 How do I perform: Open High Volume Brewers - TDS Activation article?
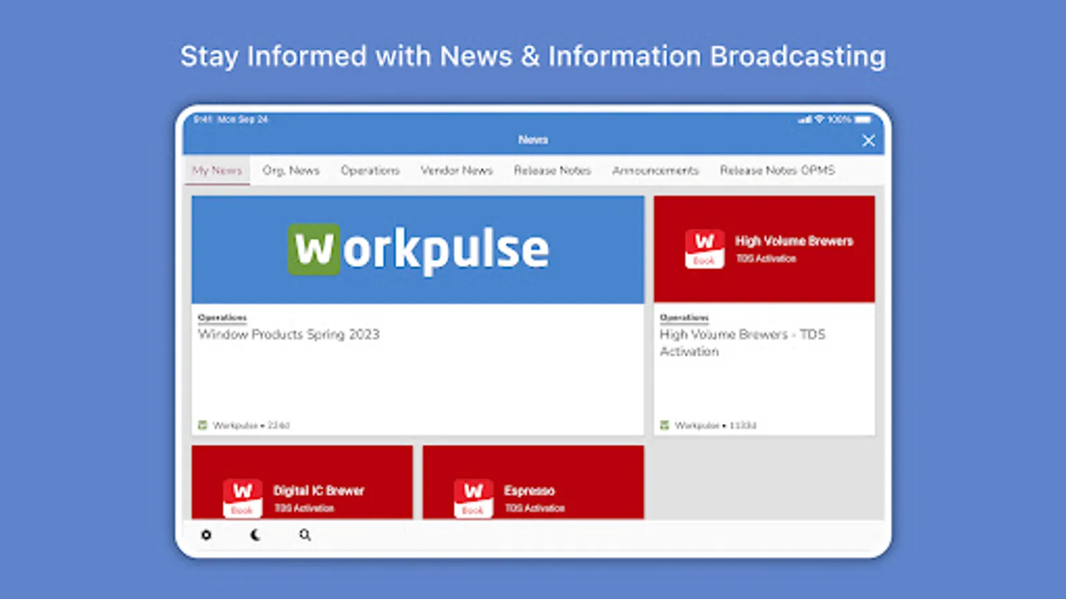[x=742, y=343]
